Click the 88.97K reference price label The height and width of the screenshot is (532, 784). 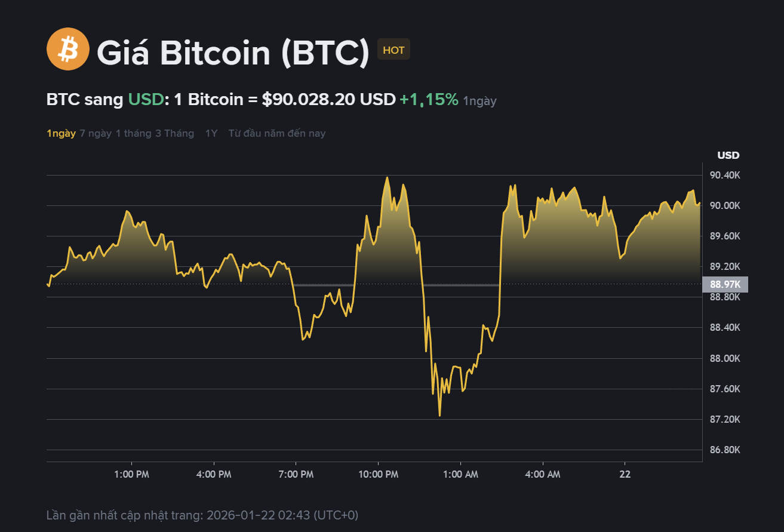tap(725, 285)
